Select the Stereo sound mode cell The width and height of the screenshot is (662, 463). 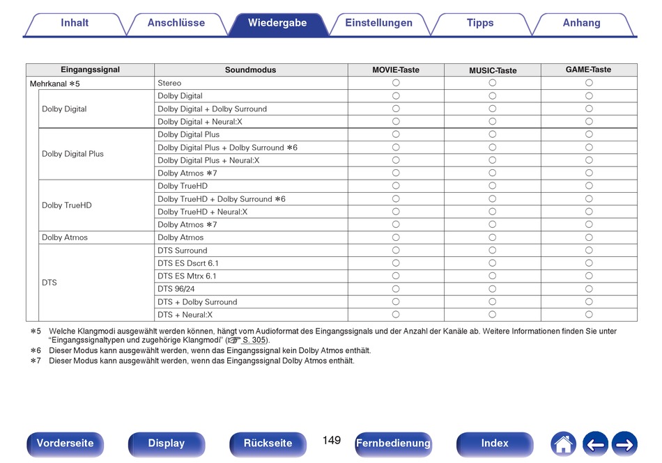coord(251,83)
